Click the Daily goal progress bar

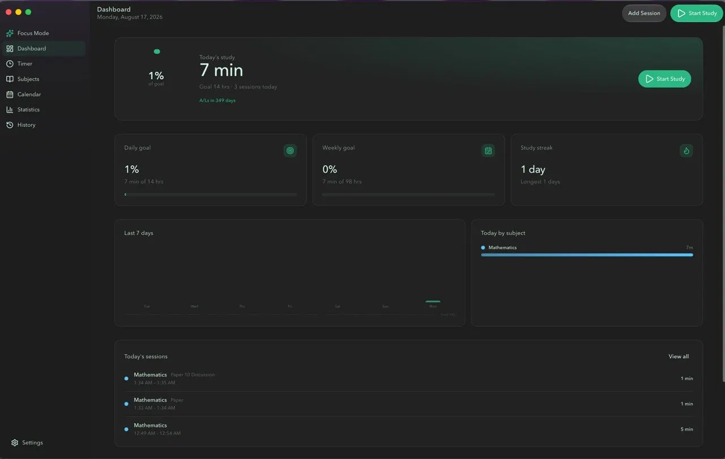[x=211, y=195]
